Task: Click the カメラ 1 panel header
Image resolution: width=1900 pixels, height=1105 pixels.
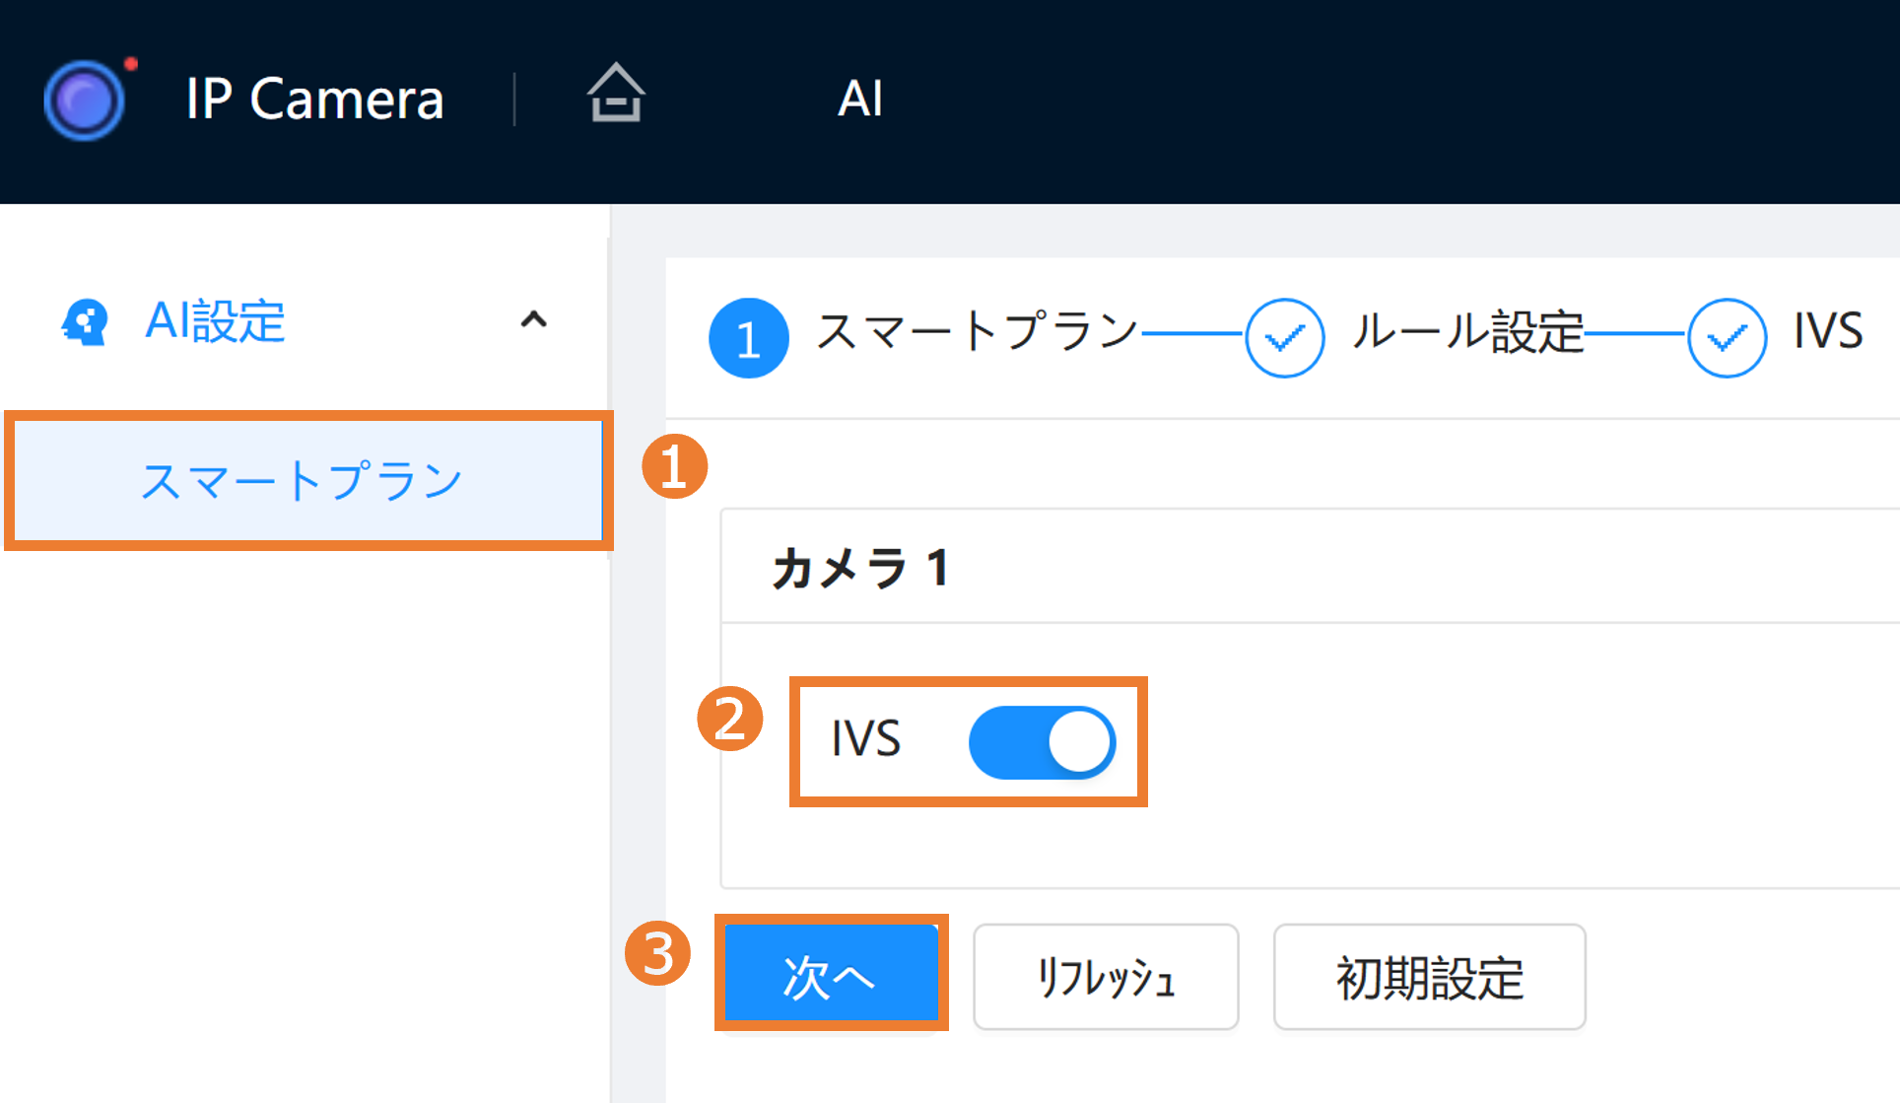Action: coord(860,568)
